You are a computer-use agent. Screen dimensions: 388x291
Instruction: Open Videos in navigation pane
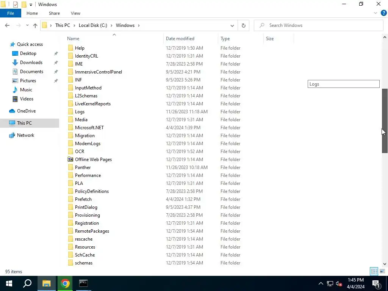27,99
